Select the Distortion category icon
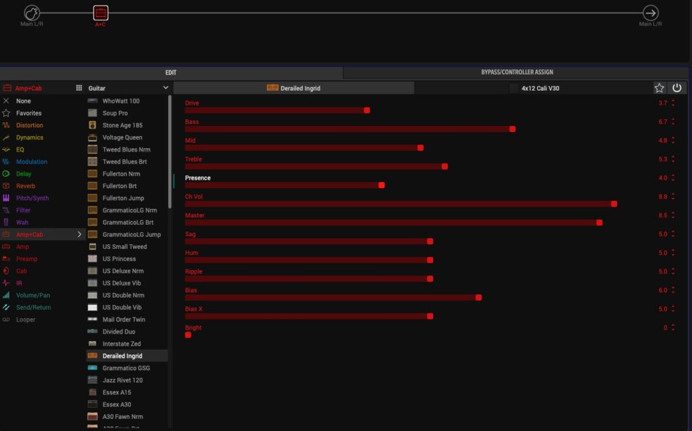Image resolution: width=692 pixels, height=431 pixels. click(6, 125)
